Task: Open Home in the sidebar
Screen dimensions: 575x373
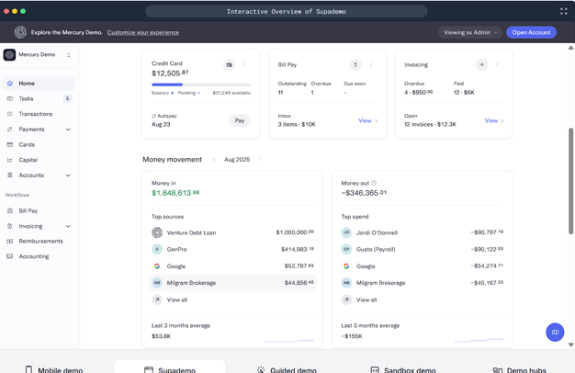Action: point(39,84)
